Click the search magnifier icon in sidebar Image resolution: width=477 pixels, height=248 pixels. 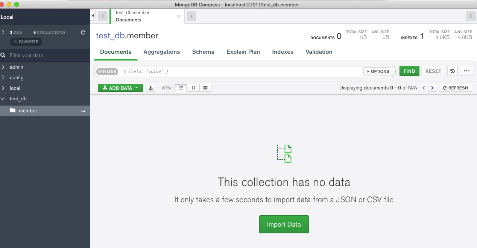tap(3, 55)
